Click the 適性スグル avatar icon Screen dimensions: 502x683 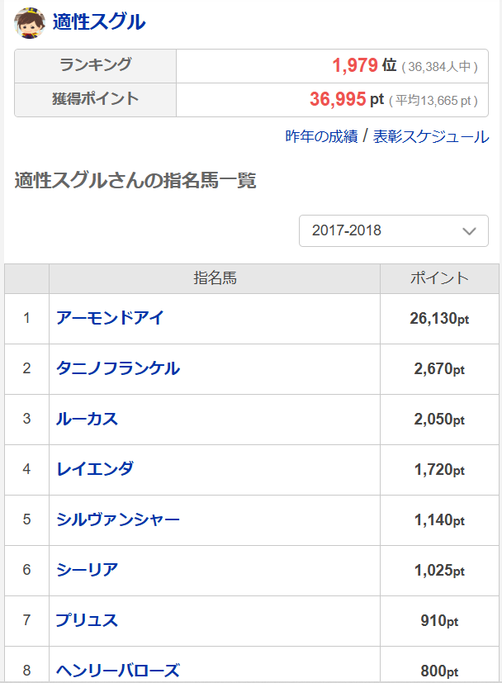30,22
